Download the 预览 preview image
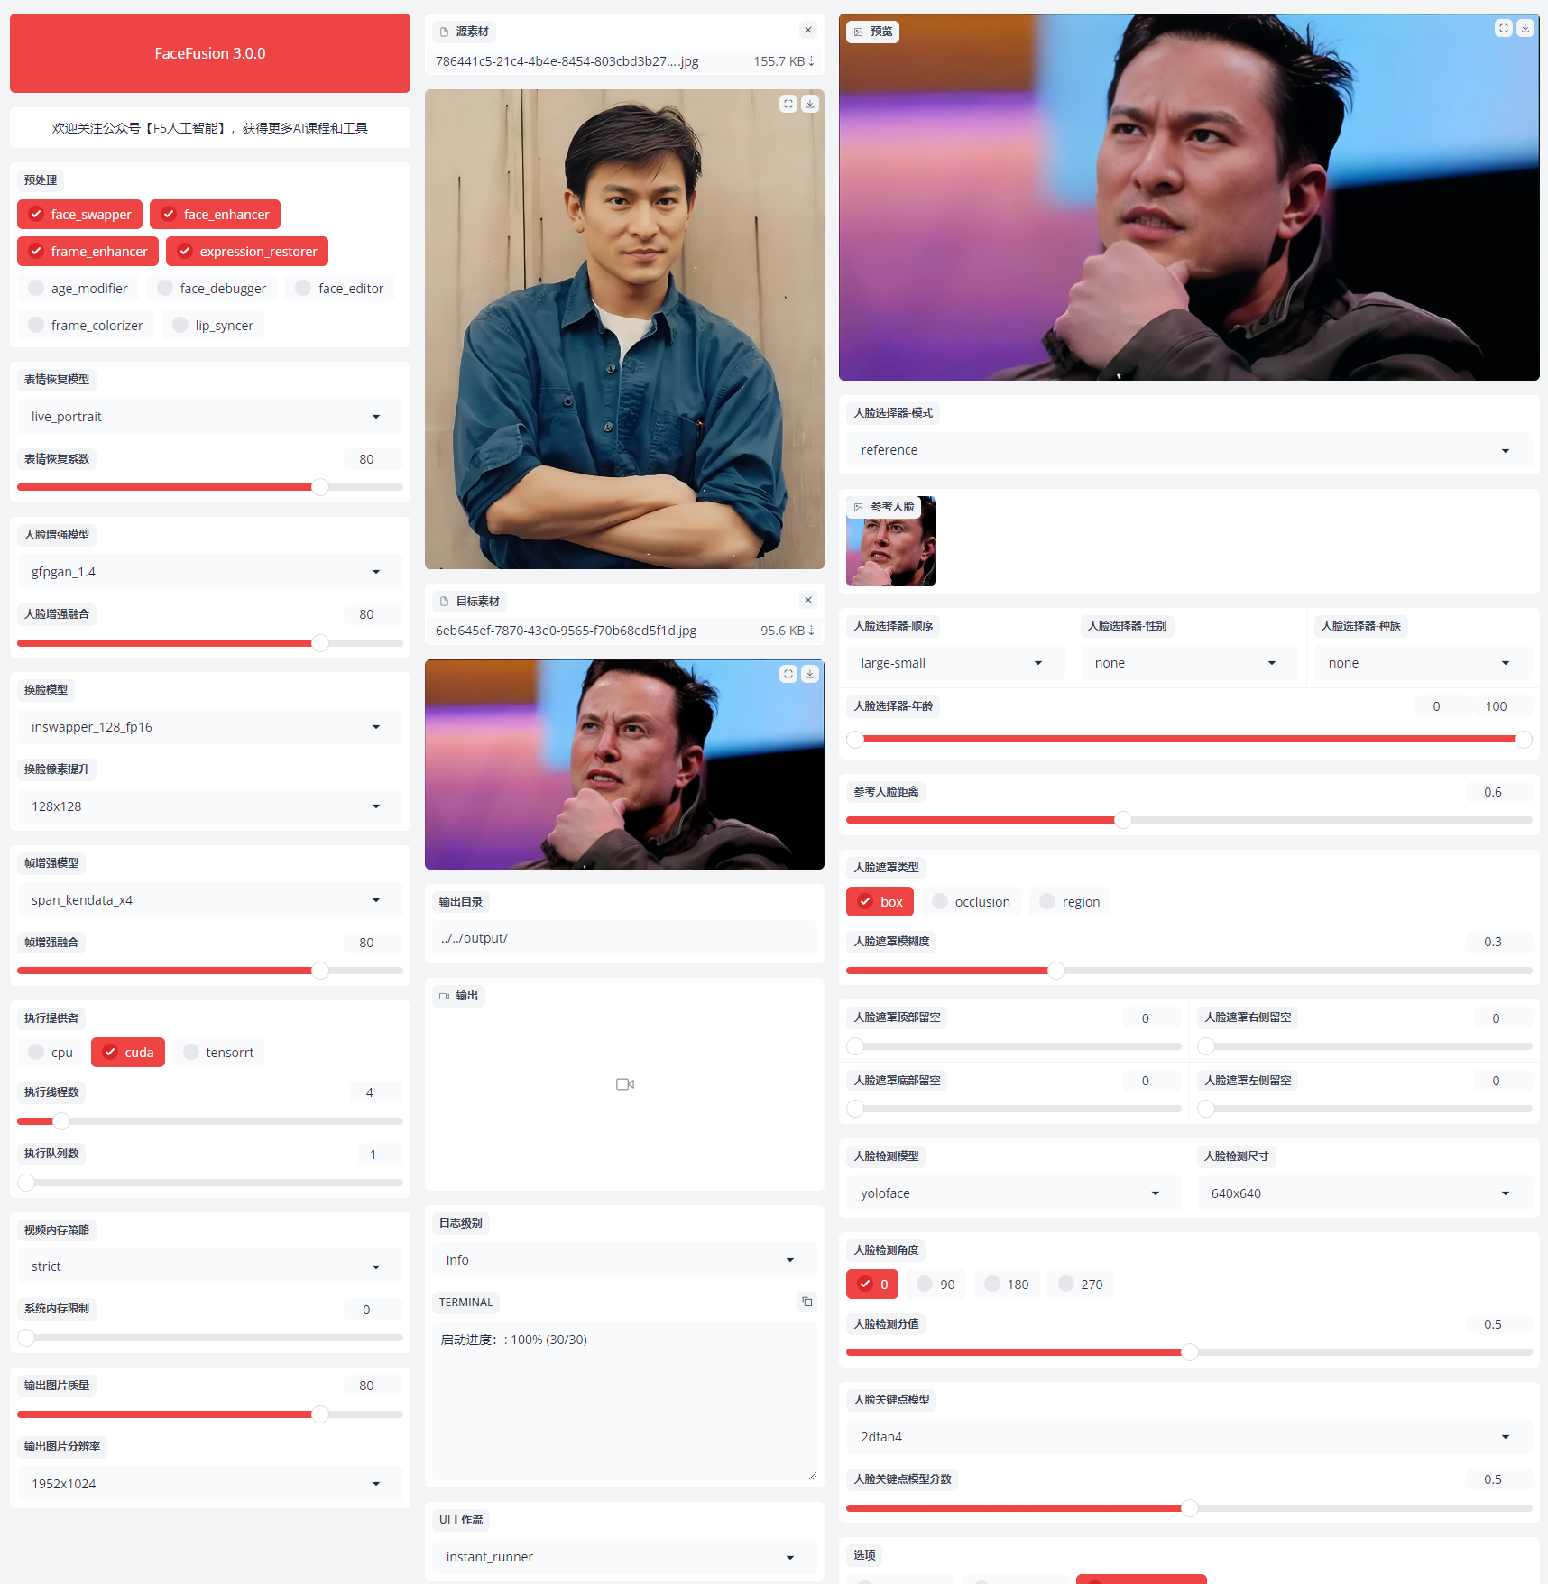 point(1525,28)
